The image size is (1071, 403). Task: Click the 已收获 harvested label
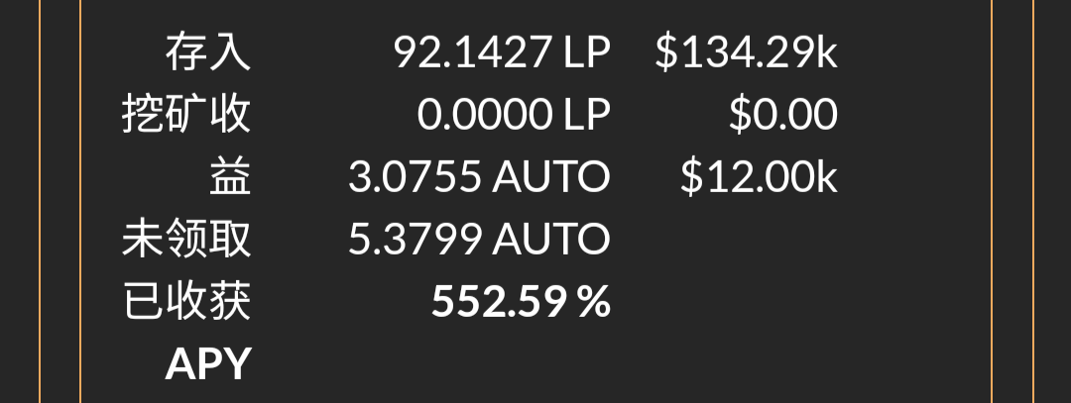[x=186, y=301]
